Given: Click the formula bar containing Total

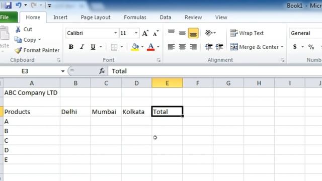Looking at the screenshot, I should [x=215, y=71].
